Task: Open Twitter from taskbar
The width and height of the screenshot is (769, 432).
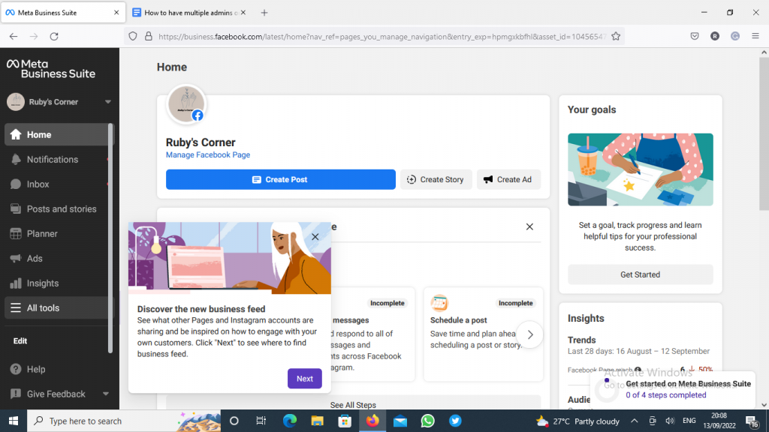Action: click(x=455, y=421)
